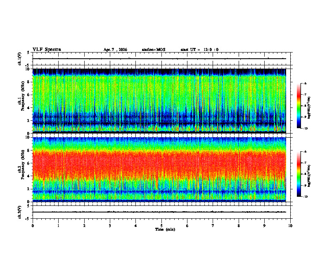The width and height of the screenshot is (327, 253).
Task: Click the "Time (min)" x-axis label
Action: point(165,229)
